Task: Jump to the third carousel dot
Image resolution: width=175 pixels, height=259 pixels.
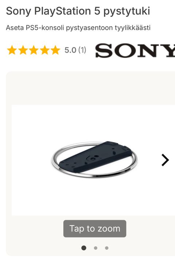Action: click(107, 248)
